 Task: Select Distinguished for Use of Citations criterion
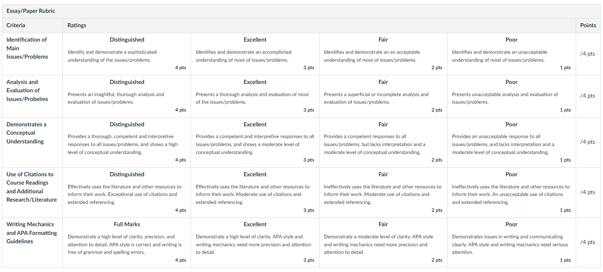(x=127, y=192)
